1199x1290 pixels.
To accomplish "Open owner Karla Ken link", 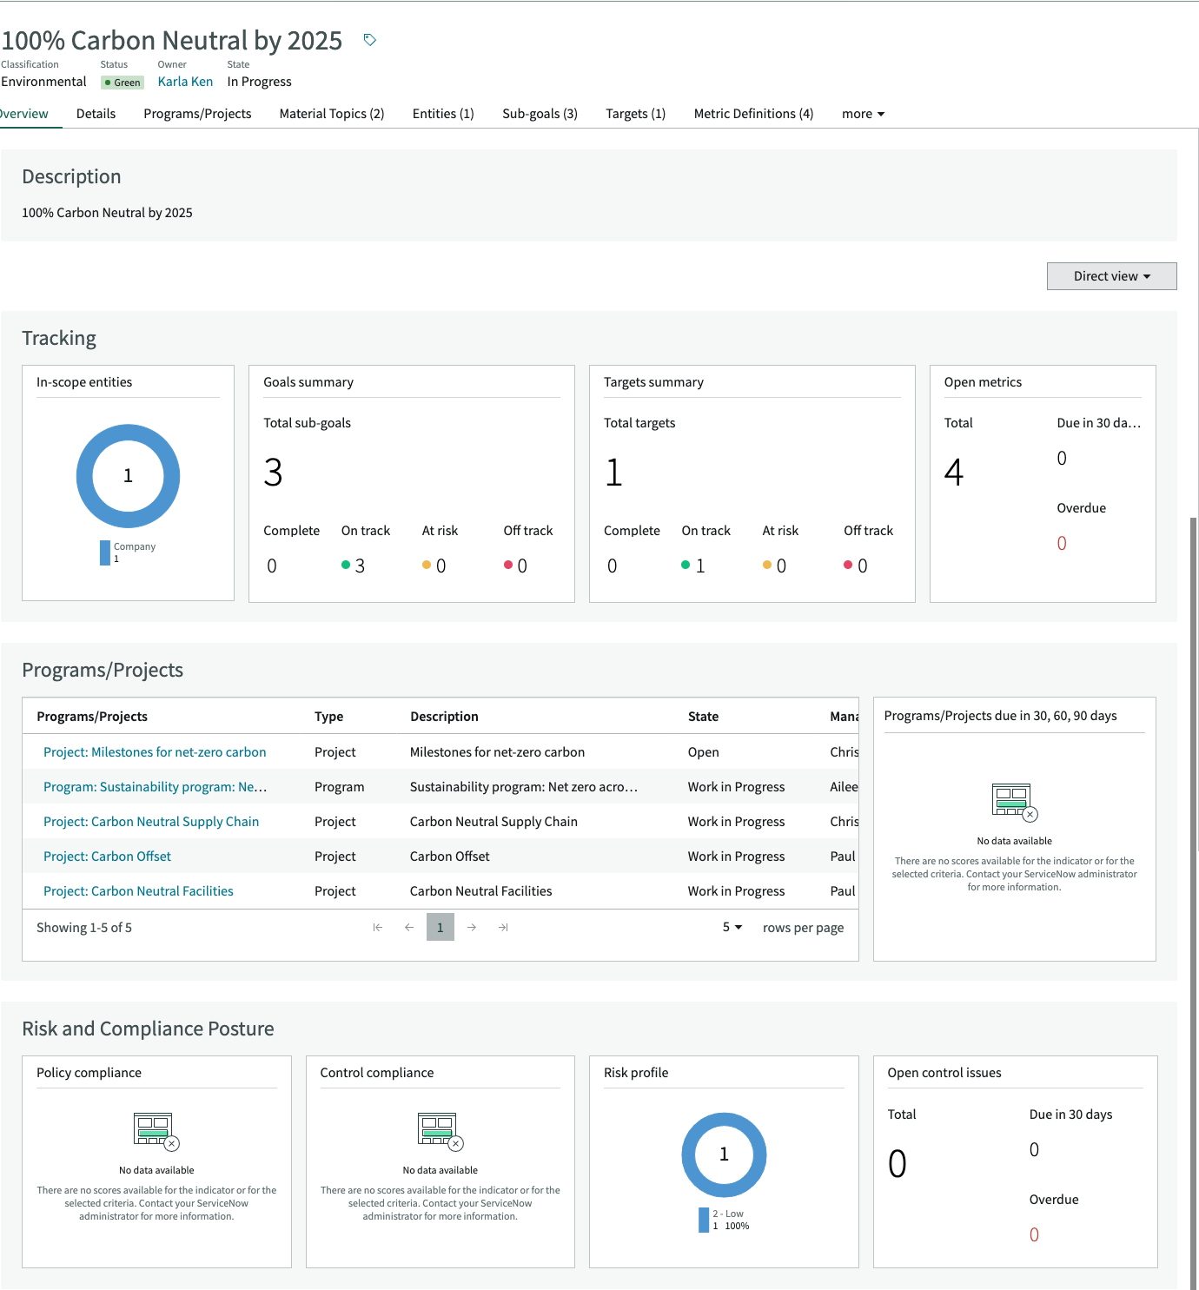I will click(x=185, y=82).
